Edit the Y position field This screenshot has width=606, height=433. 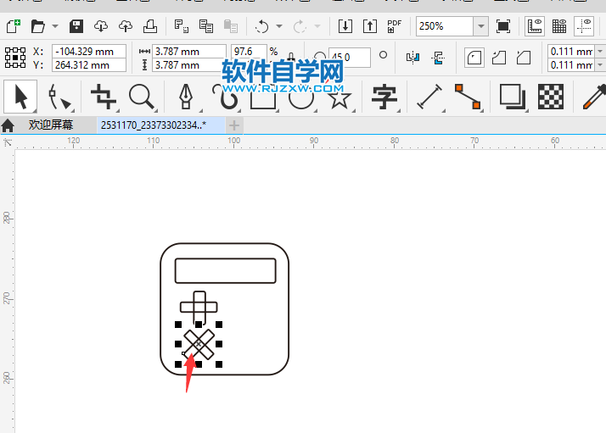click(89, 65)
